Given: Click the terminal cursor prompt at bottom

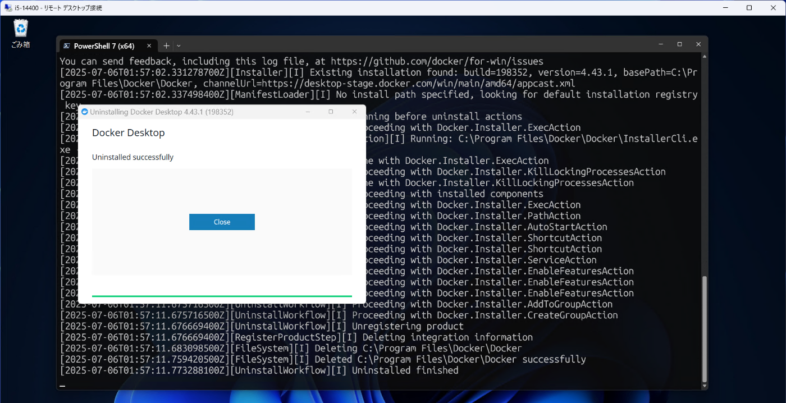Looking at the screenshot, I should [62, 386].
